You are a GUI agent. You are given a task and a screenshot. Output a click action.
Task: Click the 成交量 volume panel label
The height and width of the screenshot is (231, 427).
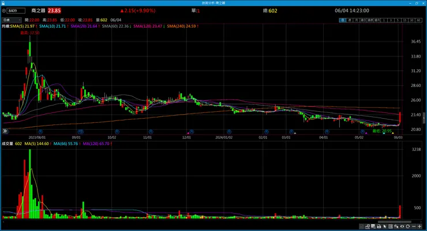click(8, 144)
